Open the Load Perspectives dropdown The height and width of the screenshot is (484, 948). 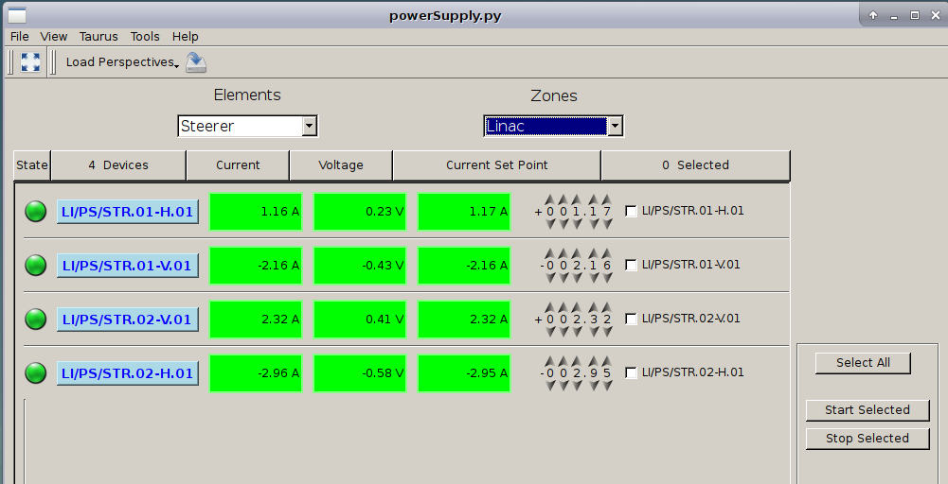[122, 62]
